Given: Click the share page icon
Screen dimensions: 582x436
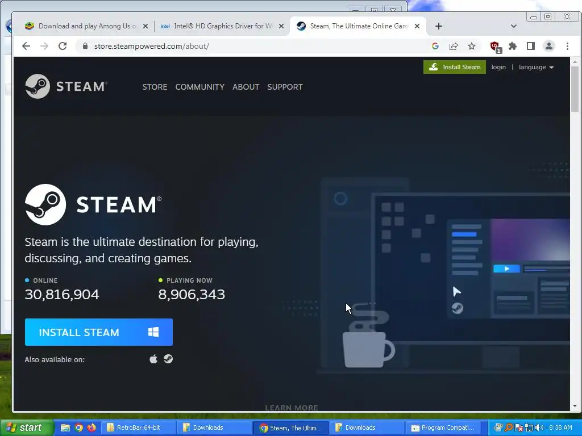Looking at the screenshot, I should 454,46.
